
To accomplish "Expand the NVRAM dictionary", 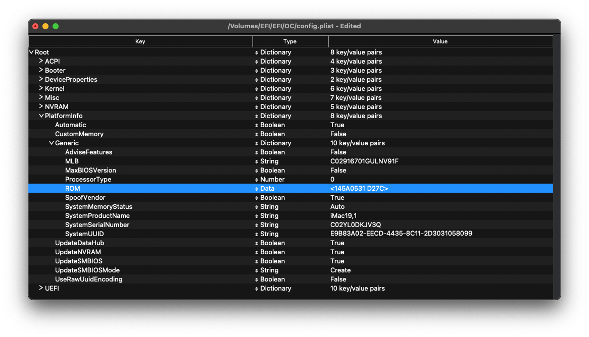I will point(41,106).
